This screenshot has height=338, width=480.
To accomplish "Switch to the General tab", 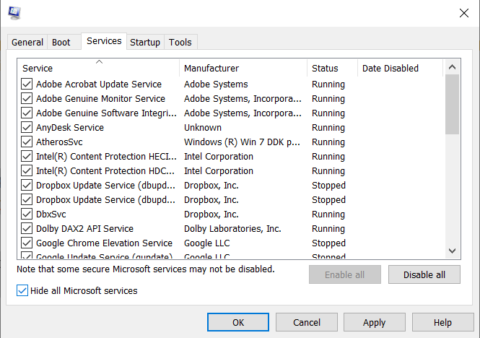I will click(x=27, y=43).
